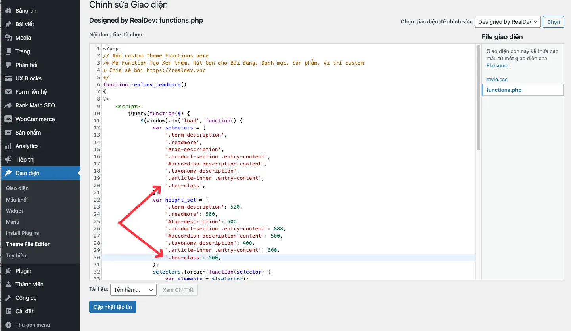
Task: Click the 'jQuery(function($) {' line
Action: [159, 113]
